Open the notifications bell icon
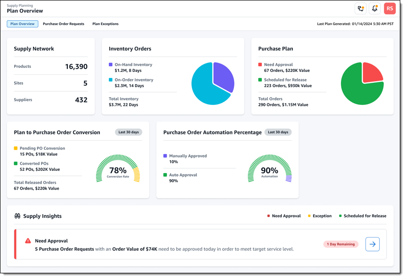This screenshot has height=278, width=405. (374, 8)
